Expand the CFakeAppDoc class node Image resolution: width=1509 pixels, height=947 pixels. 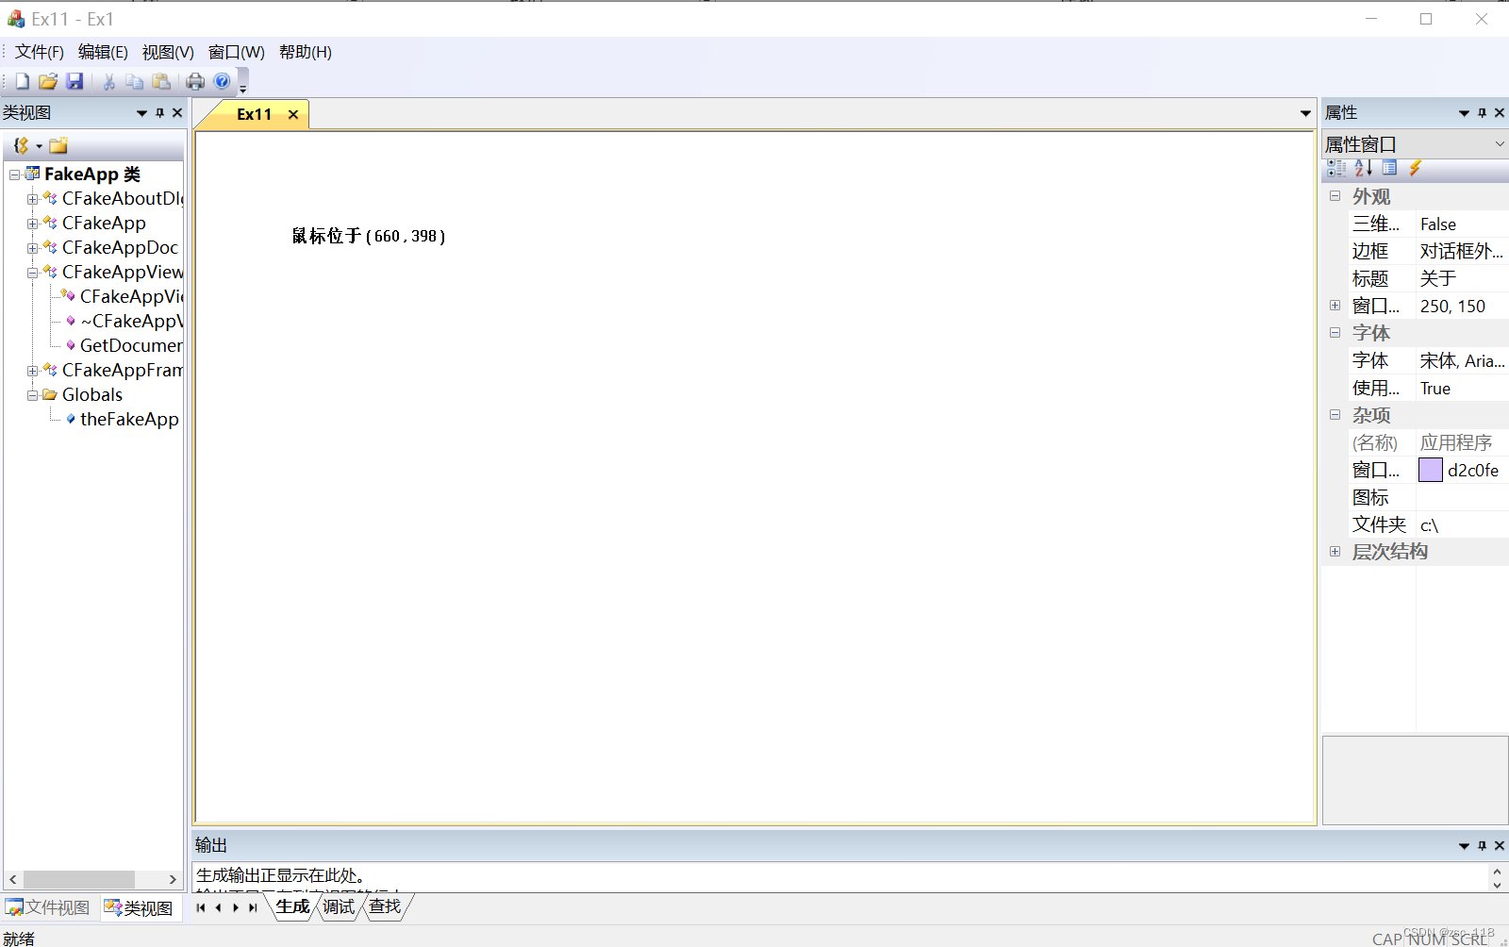pyautogui.click(x=32, y=248)
